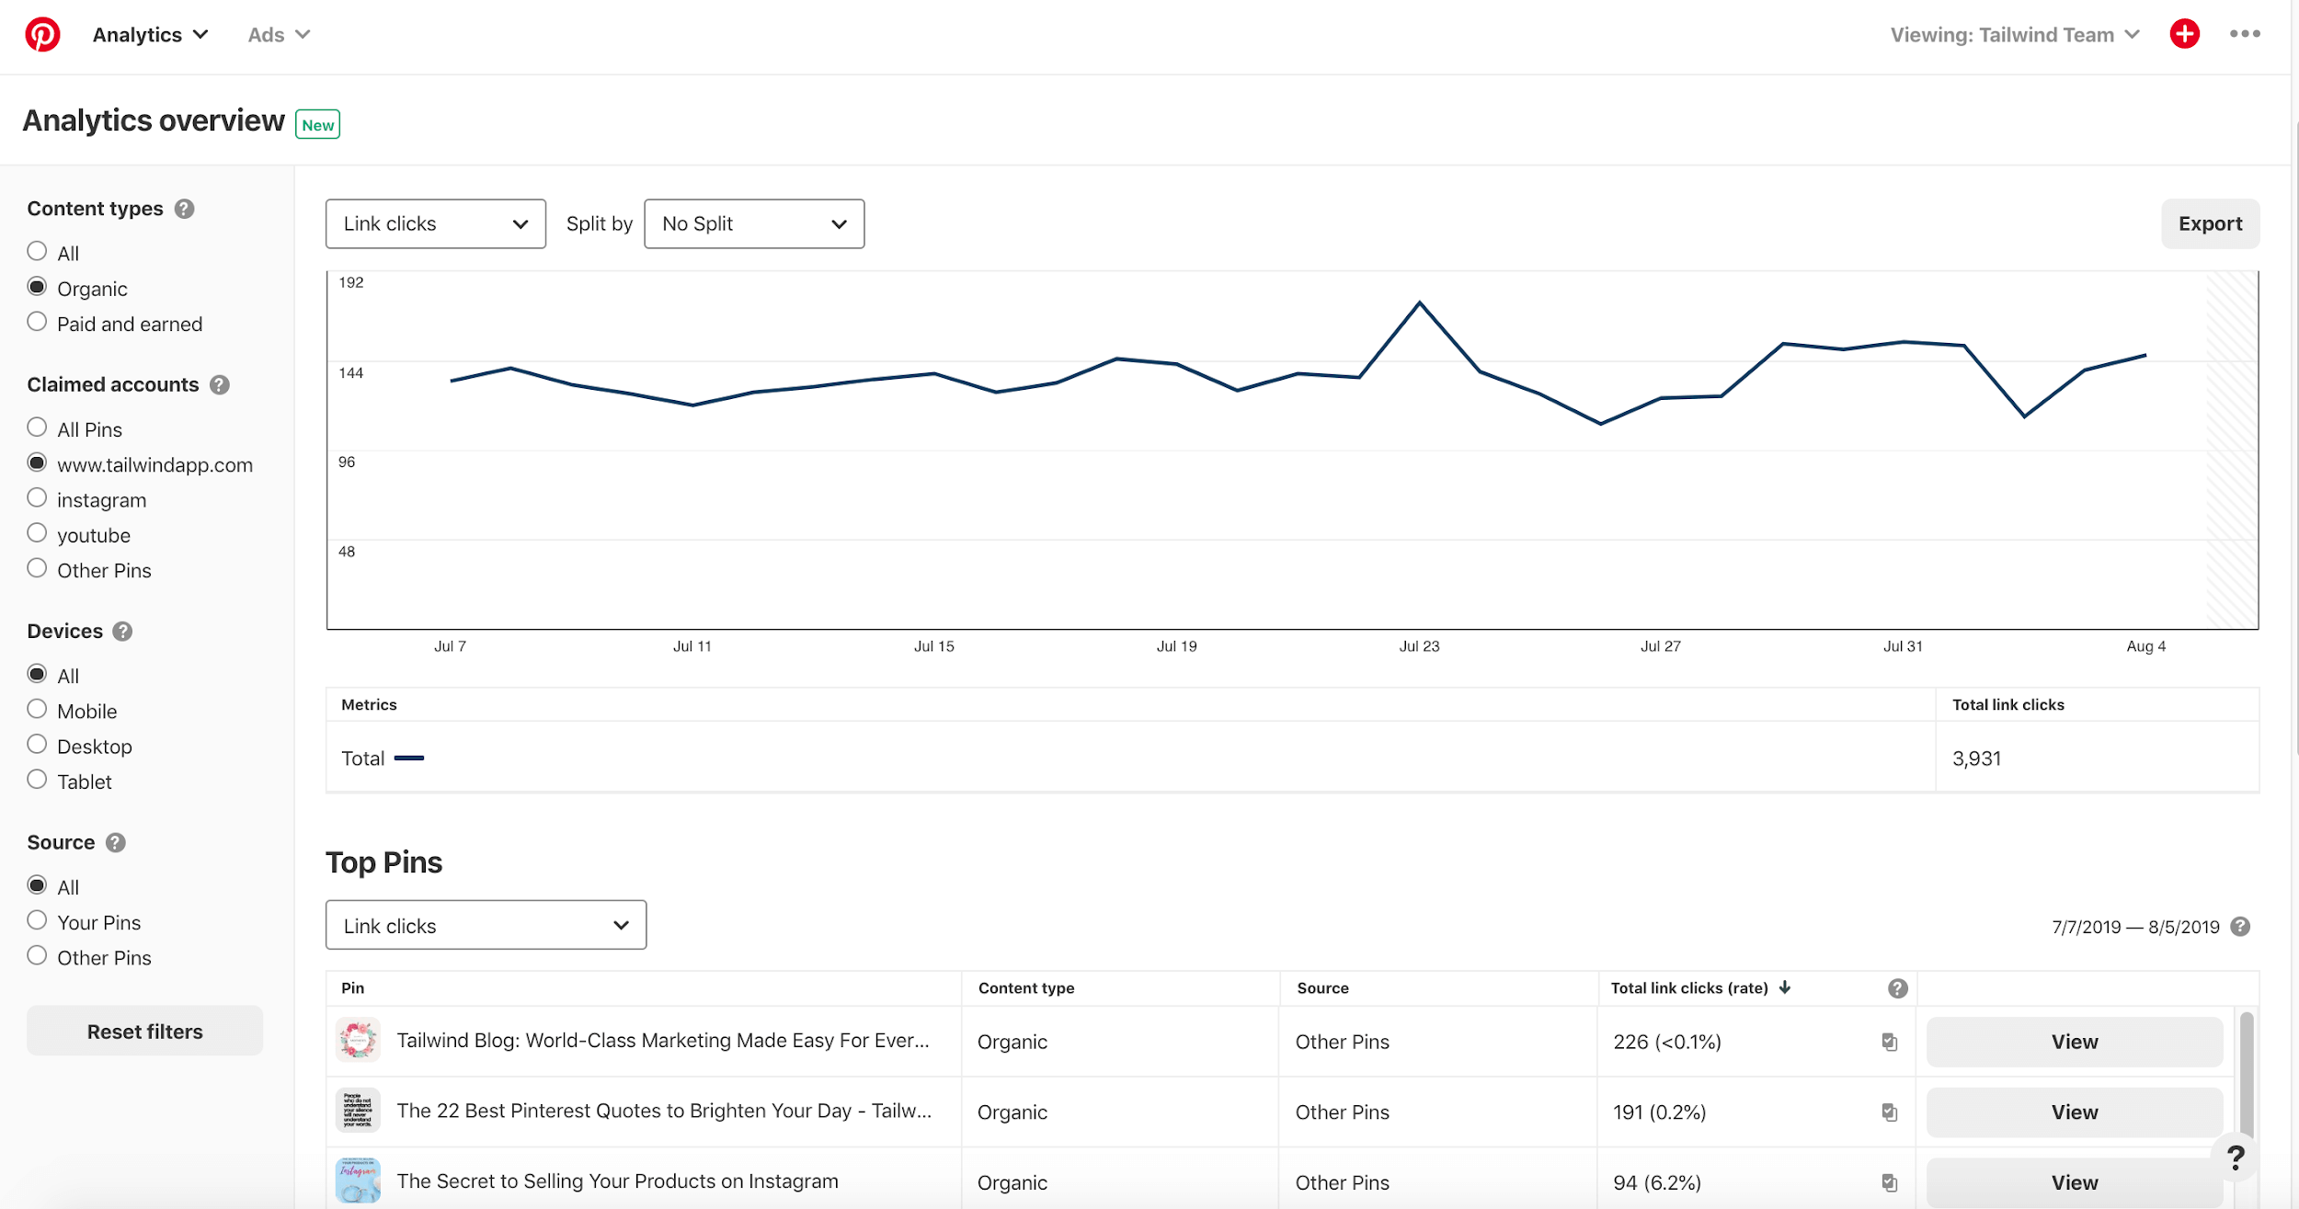Open the Link clicks metric dropdown above chart

pos(435,224)
